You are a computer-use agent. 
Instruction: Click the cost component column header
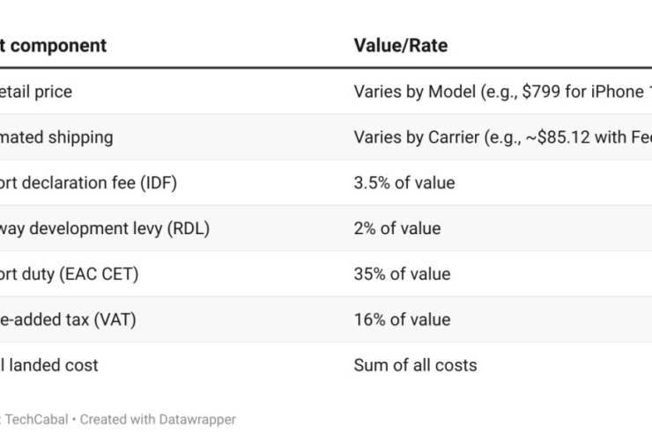pyautogui.click(x=53, y=45)
